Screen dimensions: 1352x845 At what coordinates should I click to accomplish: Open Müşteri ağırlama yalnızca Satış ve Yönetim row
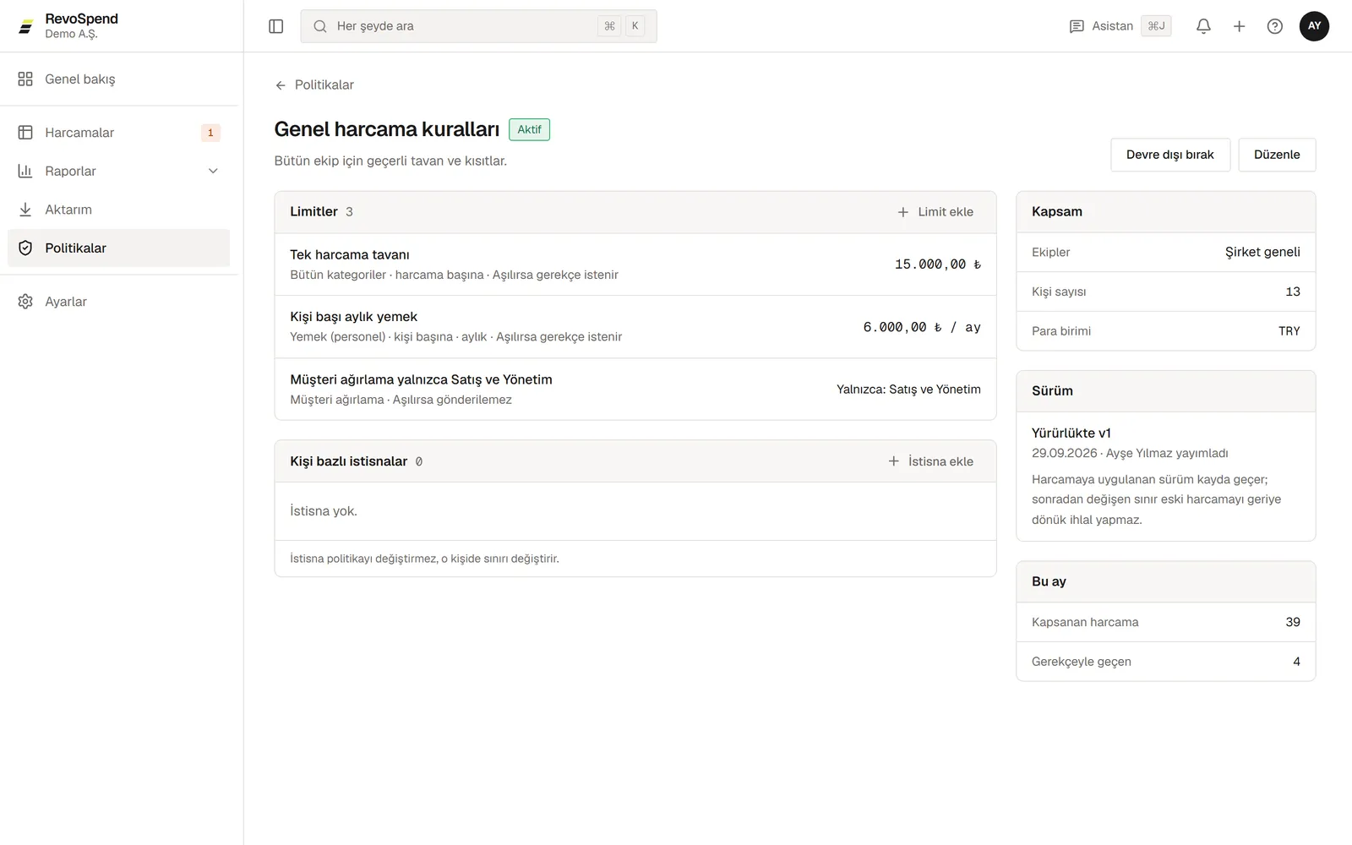click(x=635, y=390)
